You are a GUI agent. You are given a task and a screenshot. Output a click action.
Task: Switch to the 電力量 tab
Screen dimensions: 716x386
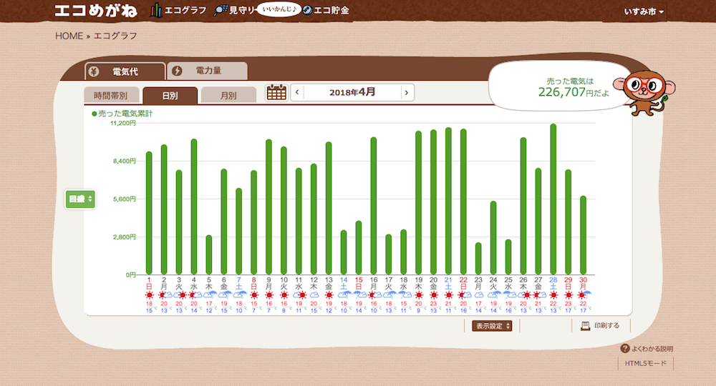208,71
